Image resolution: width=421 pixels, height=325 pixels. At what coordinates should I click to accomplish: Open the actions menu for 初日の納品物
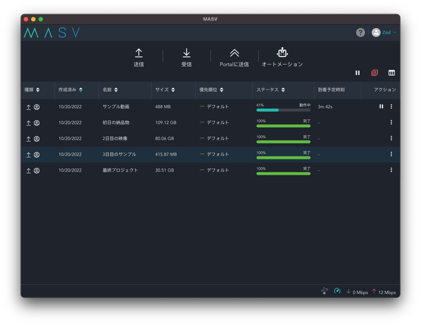pos(391,122)
